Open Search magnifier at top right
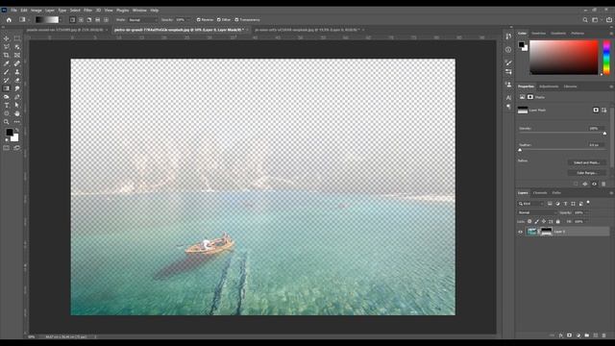 point(585,19)
